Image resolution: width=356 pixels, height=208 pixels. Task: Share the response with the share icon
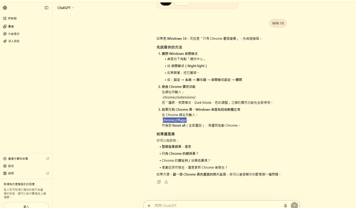166,182
